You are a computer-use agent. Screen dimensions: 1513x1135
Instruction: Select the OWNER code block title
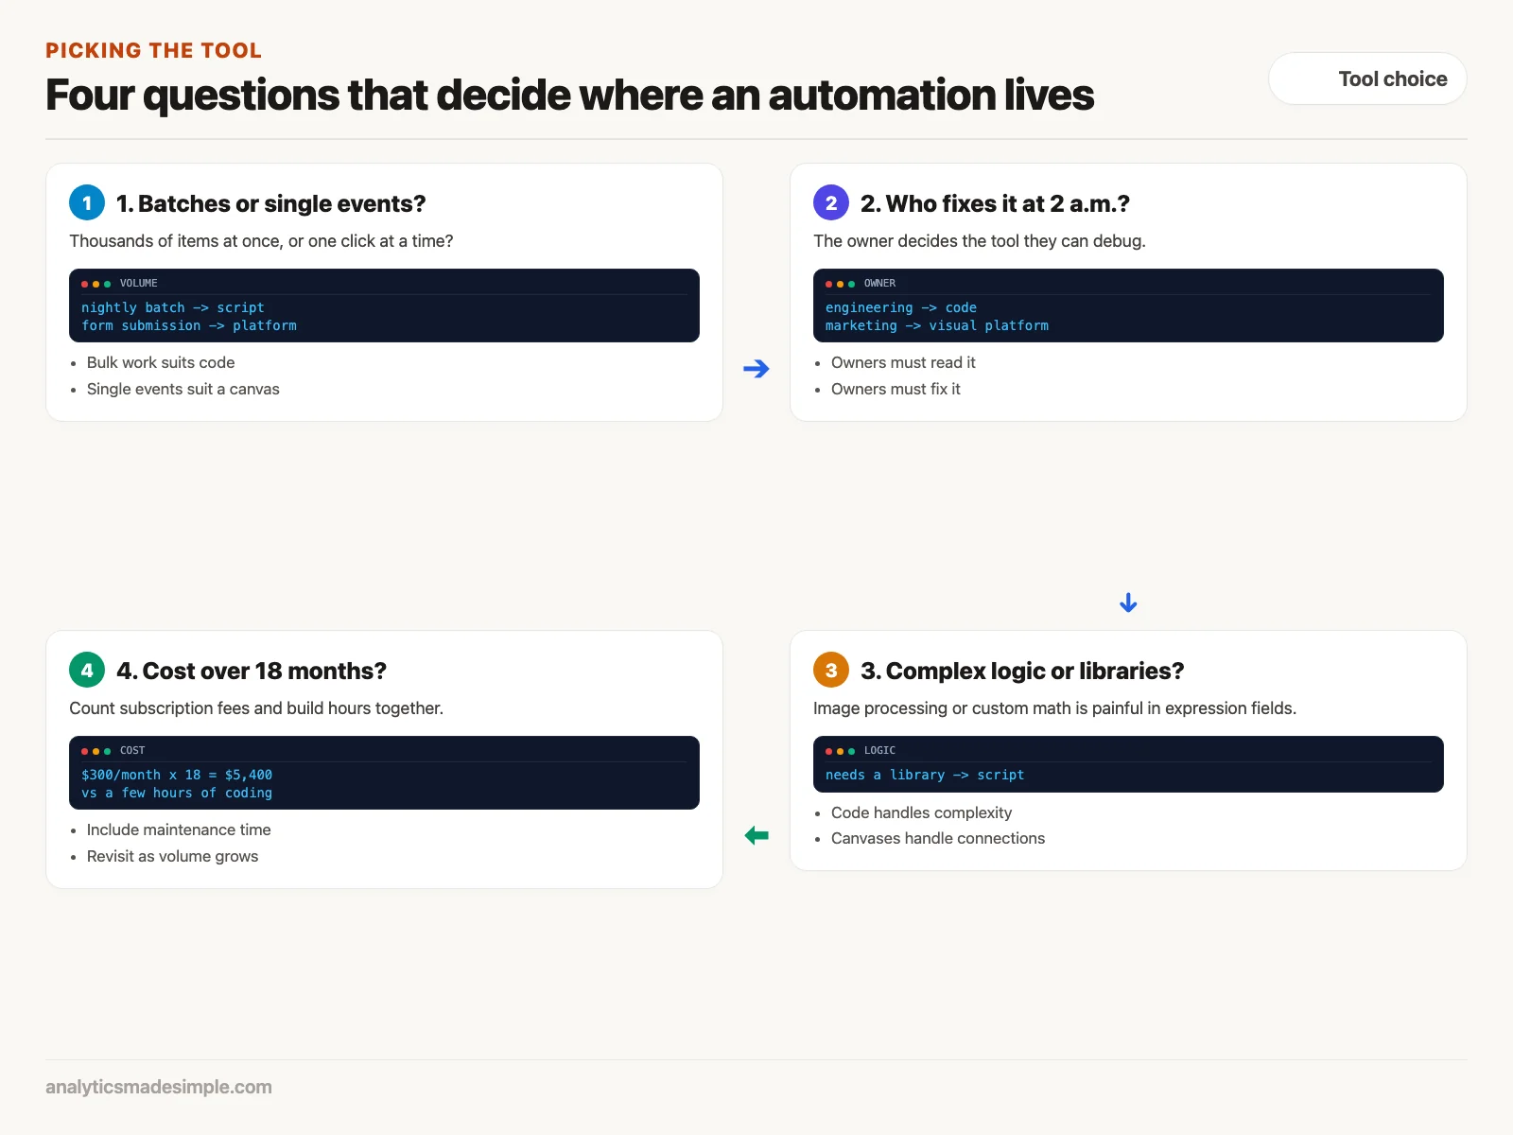[879, 283]
